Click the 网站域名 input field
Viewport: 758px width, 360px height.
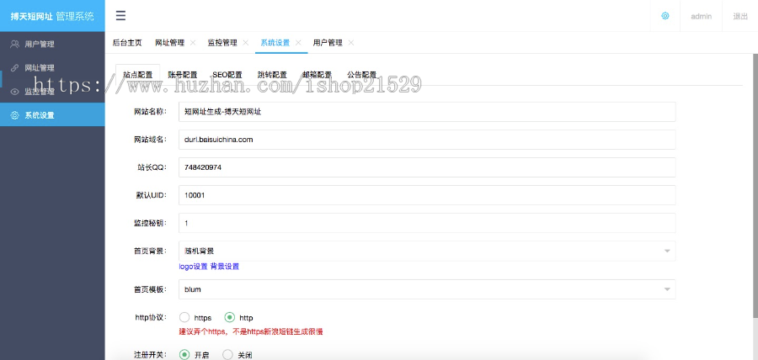(x=427, y=140)
